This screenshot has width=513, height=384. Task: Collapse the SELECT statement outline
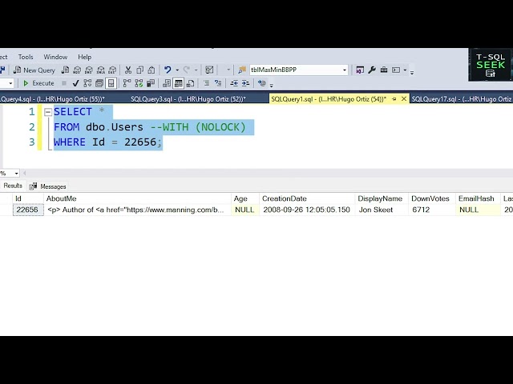click(48, 112)
